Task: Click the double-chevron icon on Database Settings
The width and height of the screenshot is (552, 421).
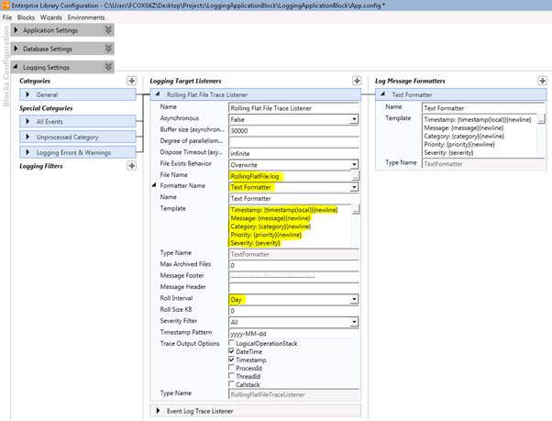Action: coord(108,49)
